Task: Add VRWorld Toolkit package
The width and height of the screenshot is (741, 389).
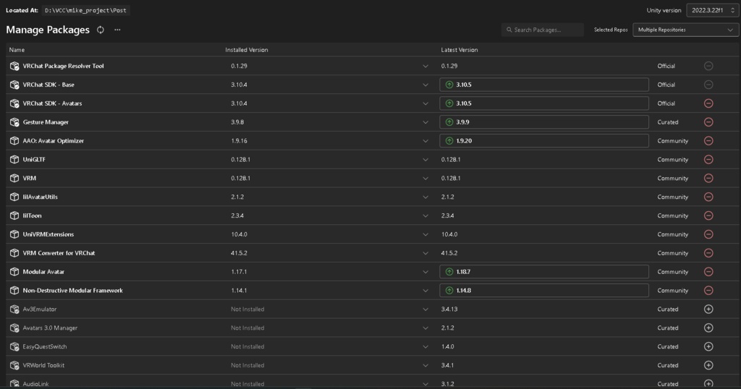Action: click(708, 365)
